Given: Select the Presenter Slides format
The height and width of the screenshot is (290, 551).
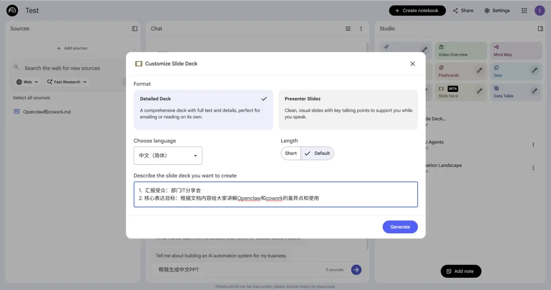Looking at the screenshot, I should (348, 110).
